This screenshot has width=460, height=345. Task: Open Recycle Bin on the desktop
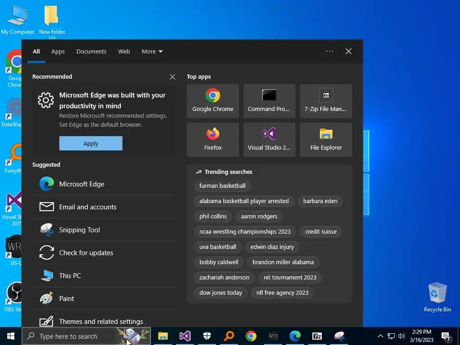[438, 297]
